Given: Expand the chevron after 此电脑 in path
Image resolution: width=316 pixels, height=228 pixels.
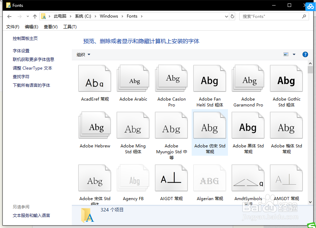Looking at the screenshot, I should pos(70,16).
